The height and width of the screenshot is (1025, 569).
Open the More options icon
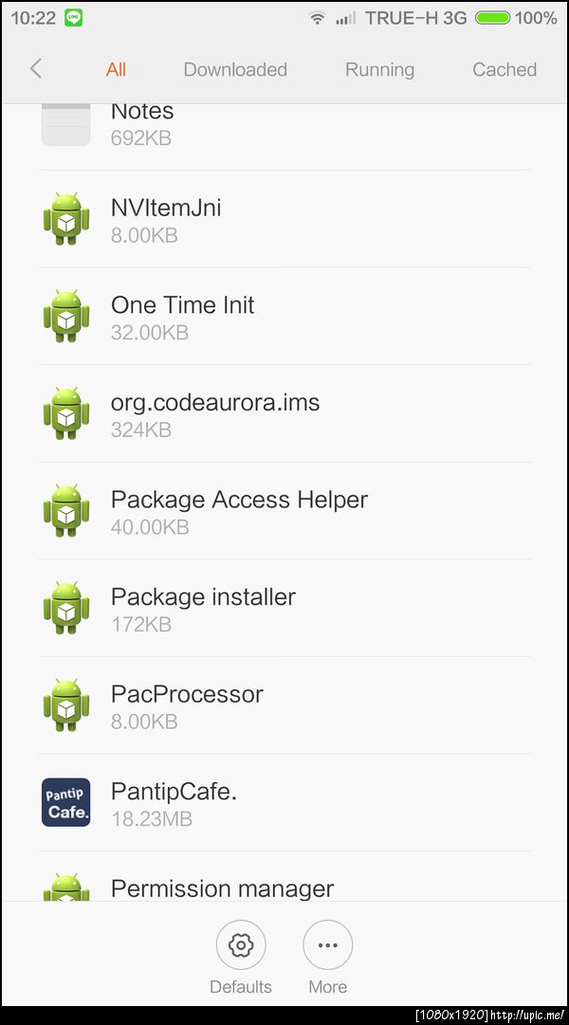(328, 944)
